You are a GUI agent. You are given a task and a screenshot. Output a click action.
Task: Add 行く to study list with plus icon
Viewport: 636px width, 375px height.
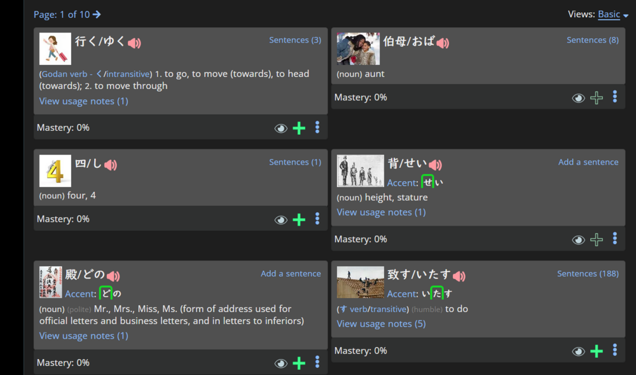[299, 128]
